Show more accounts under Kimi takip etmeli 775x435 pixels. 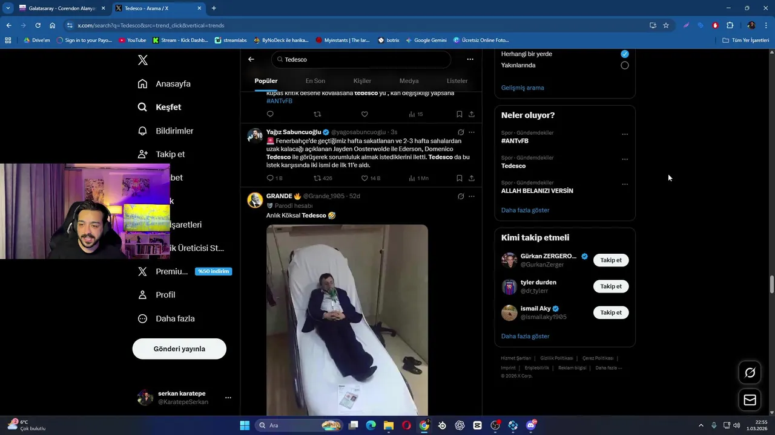coord(526,336)
